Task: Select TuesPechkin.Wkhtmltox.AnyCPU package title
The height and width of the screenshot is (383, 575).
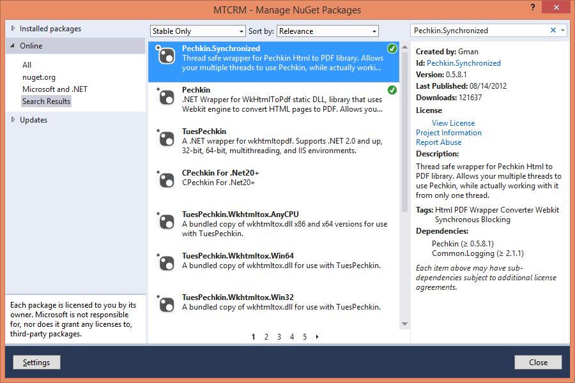Action: (240, 214)
